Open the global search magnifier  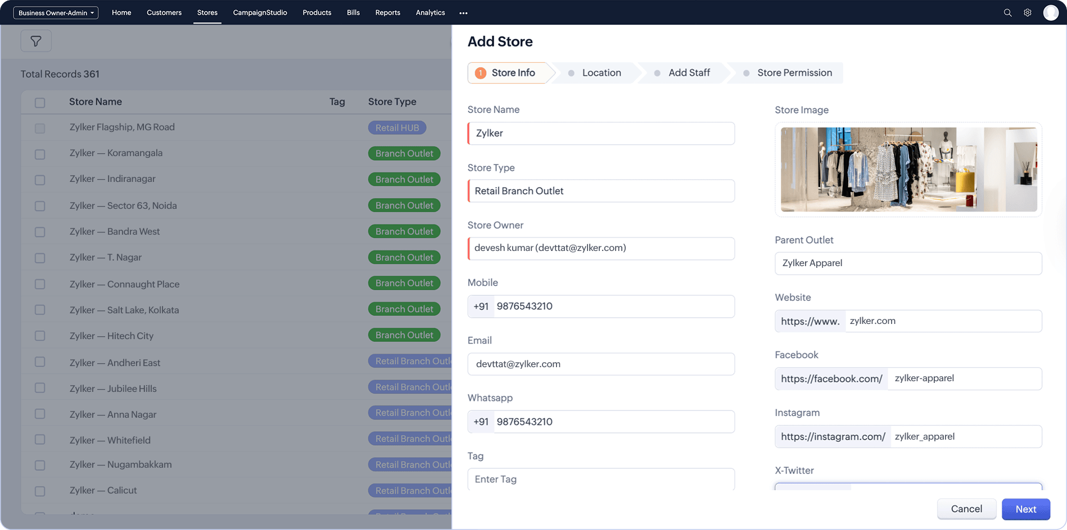1008,12
